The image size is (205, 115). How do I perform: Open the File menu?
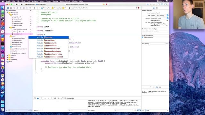pos(13,1)
